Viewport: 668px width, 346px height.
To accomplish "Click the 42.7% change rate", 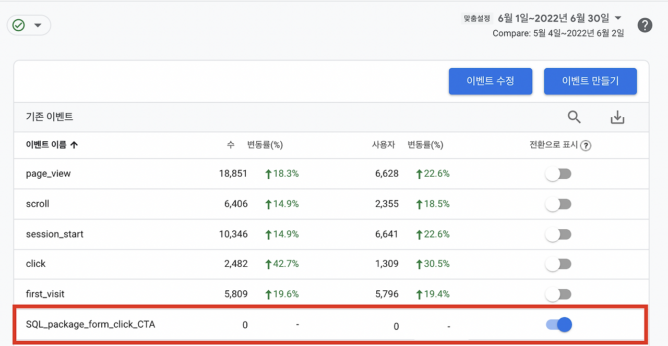I will 282,264.
